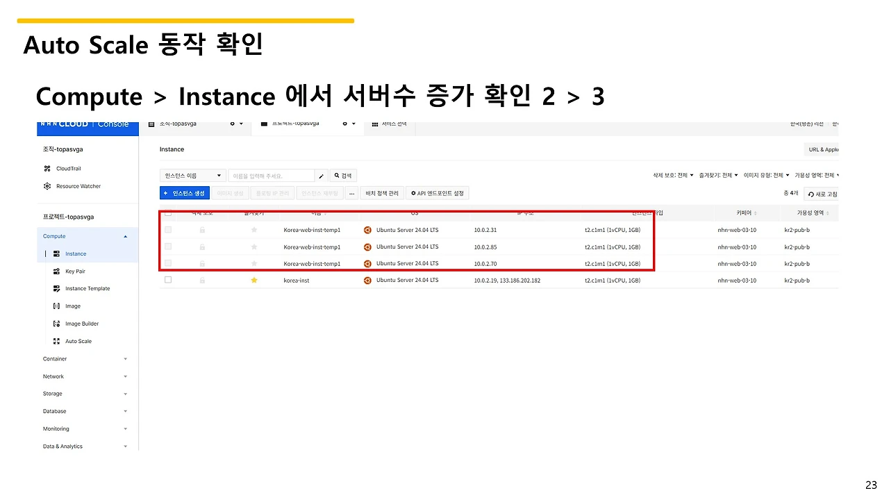This screenshot has height=500, width=889.
Task: Check the select-all checkbox in the instance table header
Action: pos(167,213)
